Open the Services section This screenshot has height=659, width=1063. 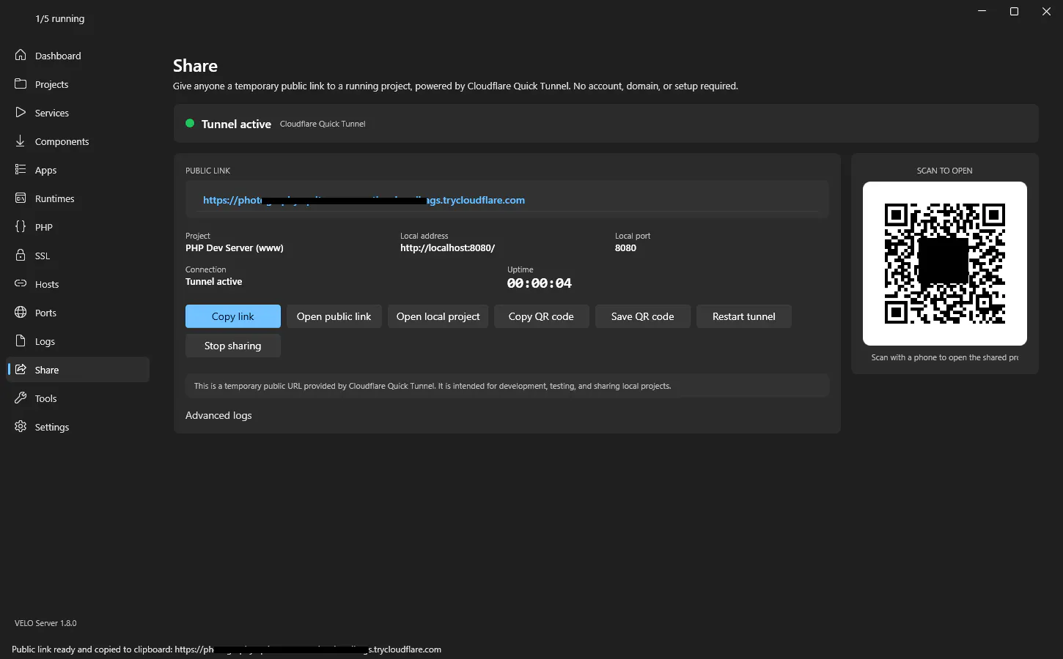click(x=78, y=113)
